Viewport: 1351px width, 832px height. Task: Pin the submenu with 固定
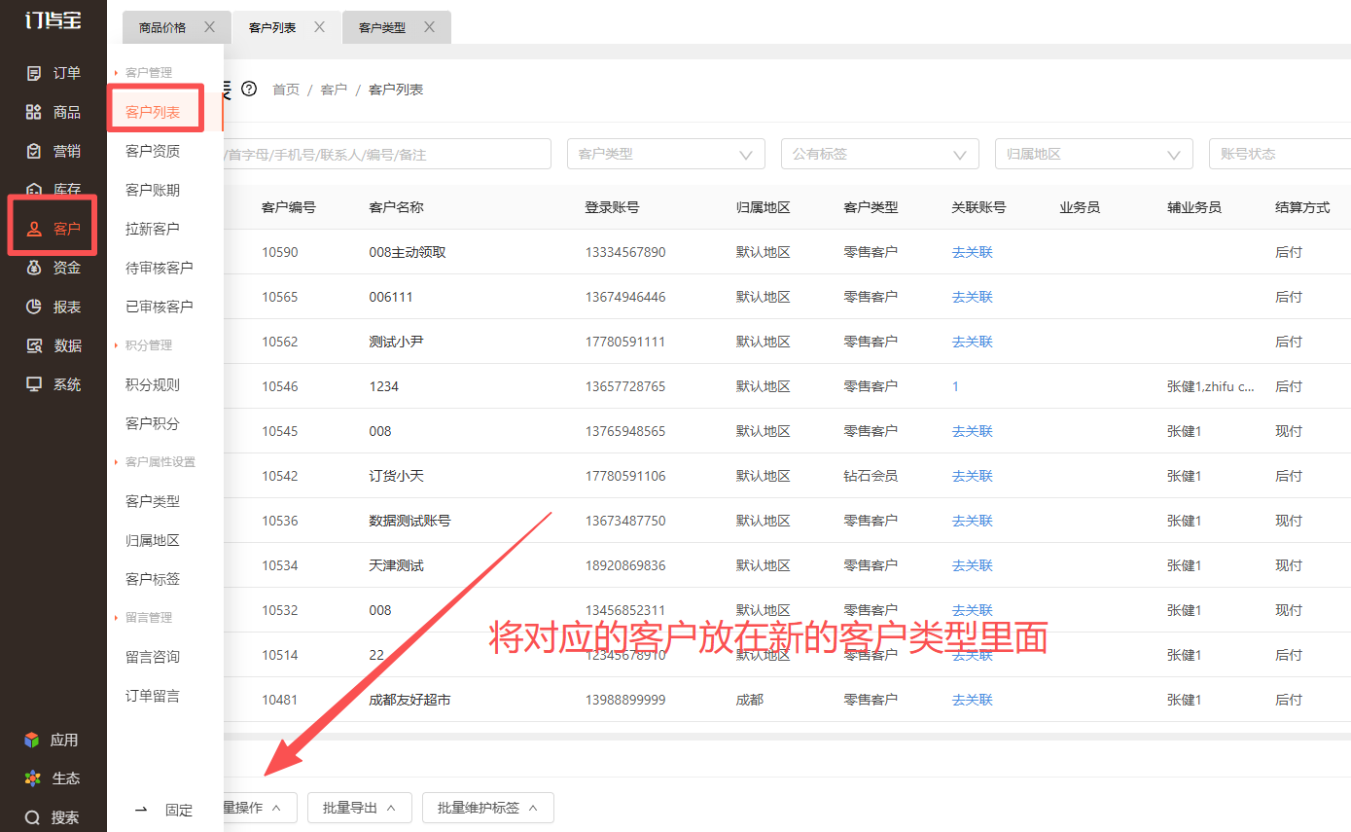click(x=163, y=810)
